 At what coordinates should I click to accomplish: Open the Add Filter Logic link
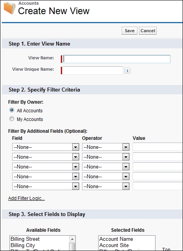(x=26, y=198)
